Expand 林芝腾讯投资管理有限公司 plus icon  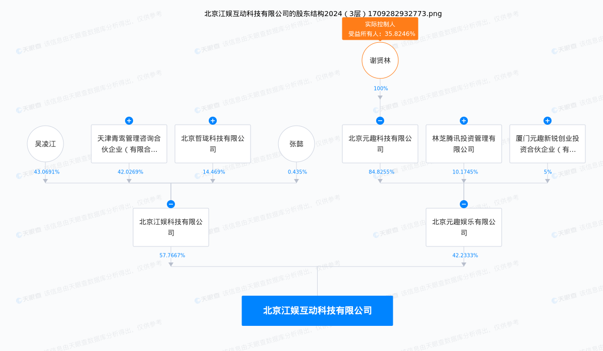click(464, 121)
